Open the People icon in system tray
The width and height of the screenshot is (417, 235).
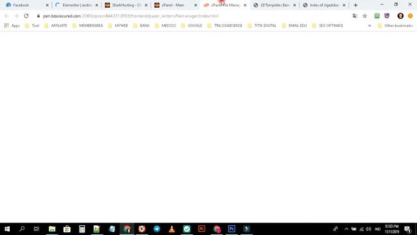click(x=336, y=229)
